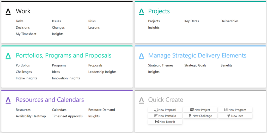Click the New Program button
The image size is (267, 133).
(235, 110)
